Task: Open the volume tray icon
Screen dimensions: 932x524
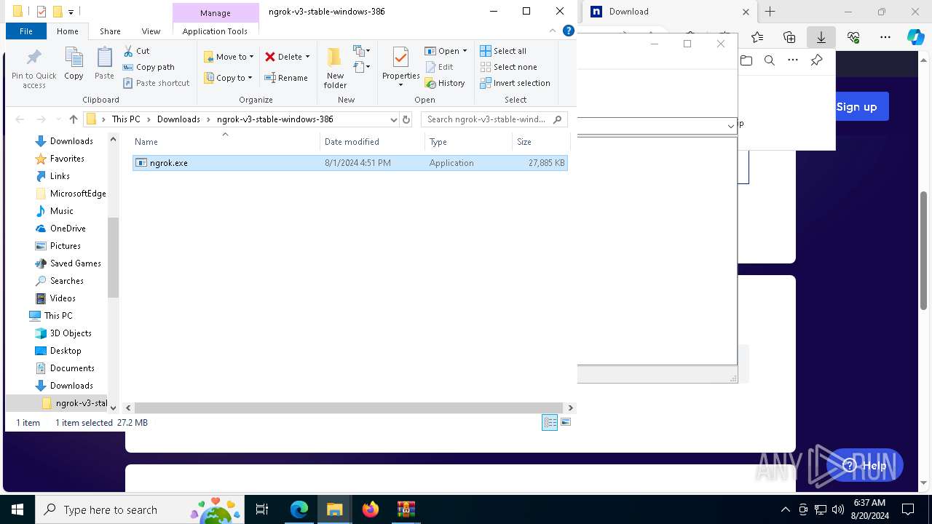Action: click(x=837, y=509)
